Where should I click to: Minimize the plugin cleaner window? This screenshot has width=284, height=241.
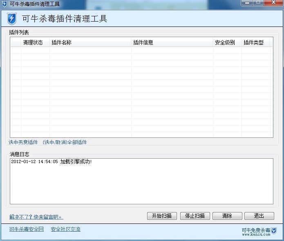(247, 3)
